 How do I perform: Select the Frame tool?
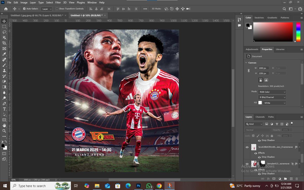click(x=4, y=49)
